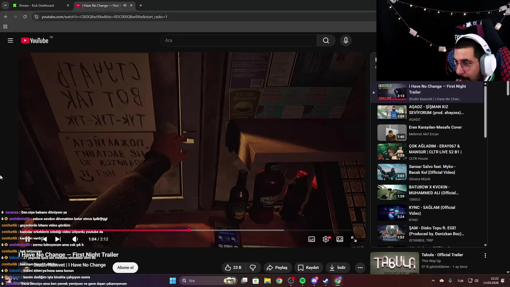This screenshot has width=510, height=287.
Task: Open the player settings gear
Action: 326,239
